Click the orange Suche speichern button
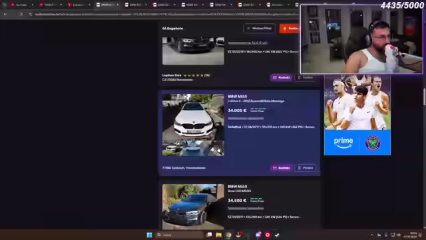Screen dimensions: 426x240 coord(290,28)
